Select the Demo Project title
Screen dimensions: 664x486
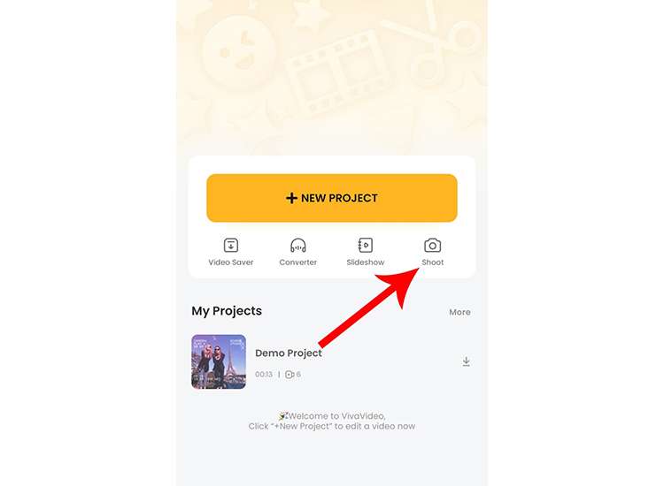289,353
